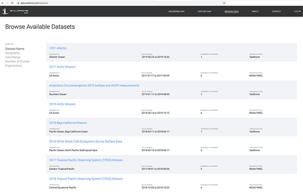Reload the page
Viewport: 303px width, 192px height.
(12, 2)
